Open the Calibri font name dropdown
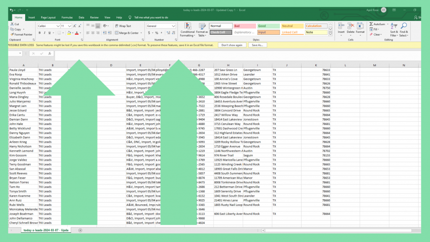The width and height of the screenshot is (430, 242). [x=58, y=26]
